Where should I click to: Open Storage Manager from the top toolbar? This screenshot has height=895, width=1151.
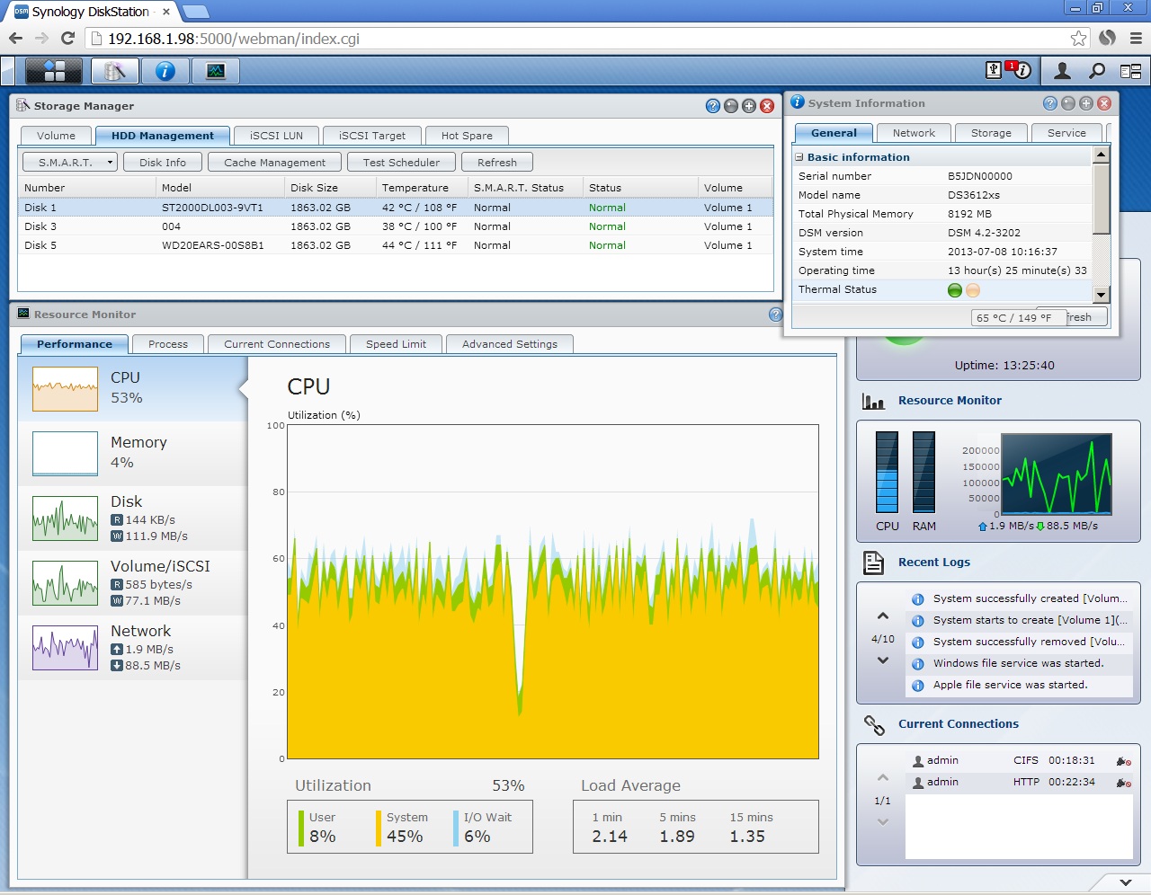[x=114, y=70]
